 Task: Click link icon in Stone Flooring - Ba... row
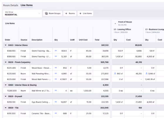(x=56, y=51)
